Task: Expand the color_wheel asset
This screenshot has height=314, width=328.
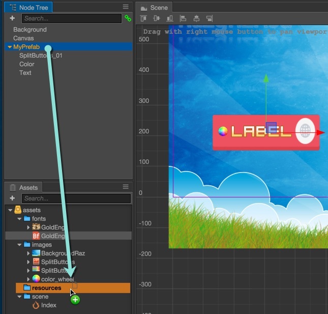Action: click(x=28, y=279)
